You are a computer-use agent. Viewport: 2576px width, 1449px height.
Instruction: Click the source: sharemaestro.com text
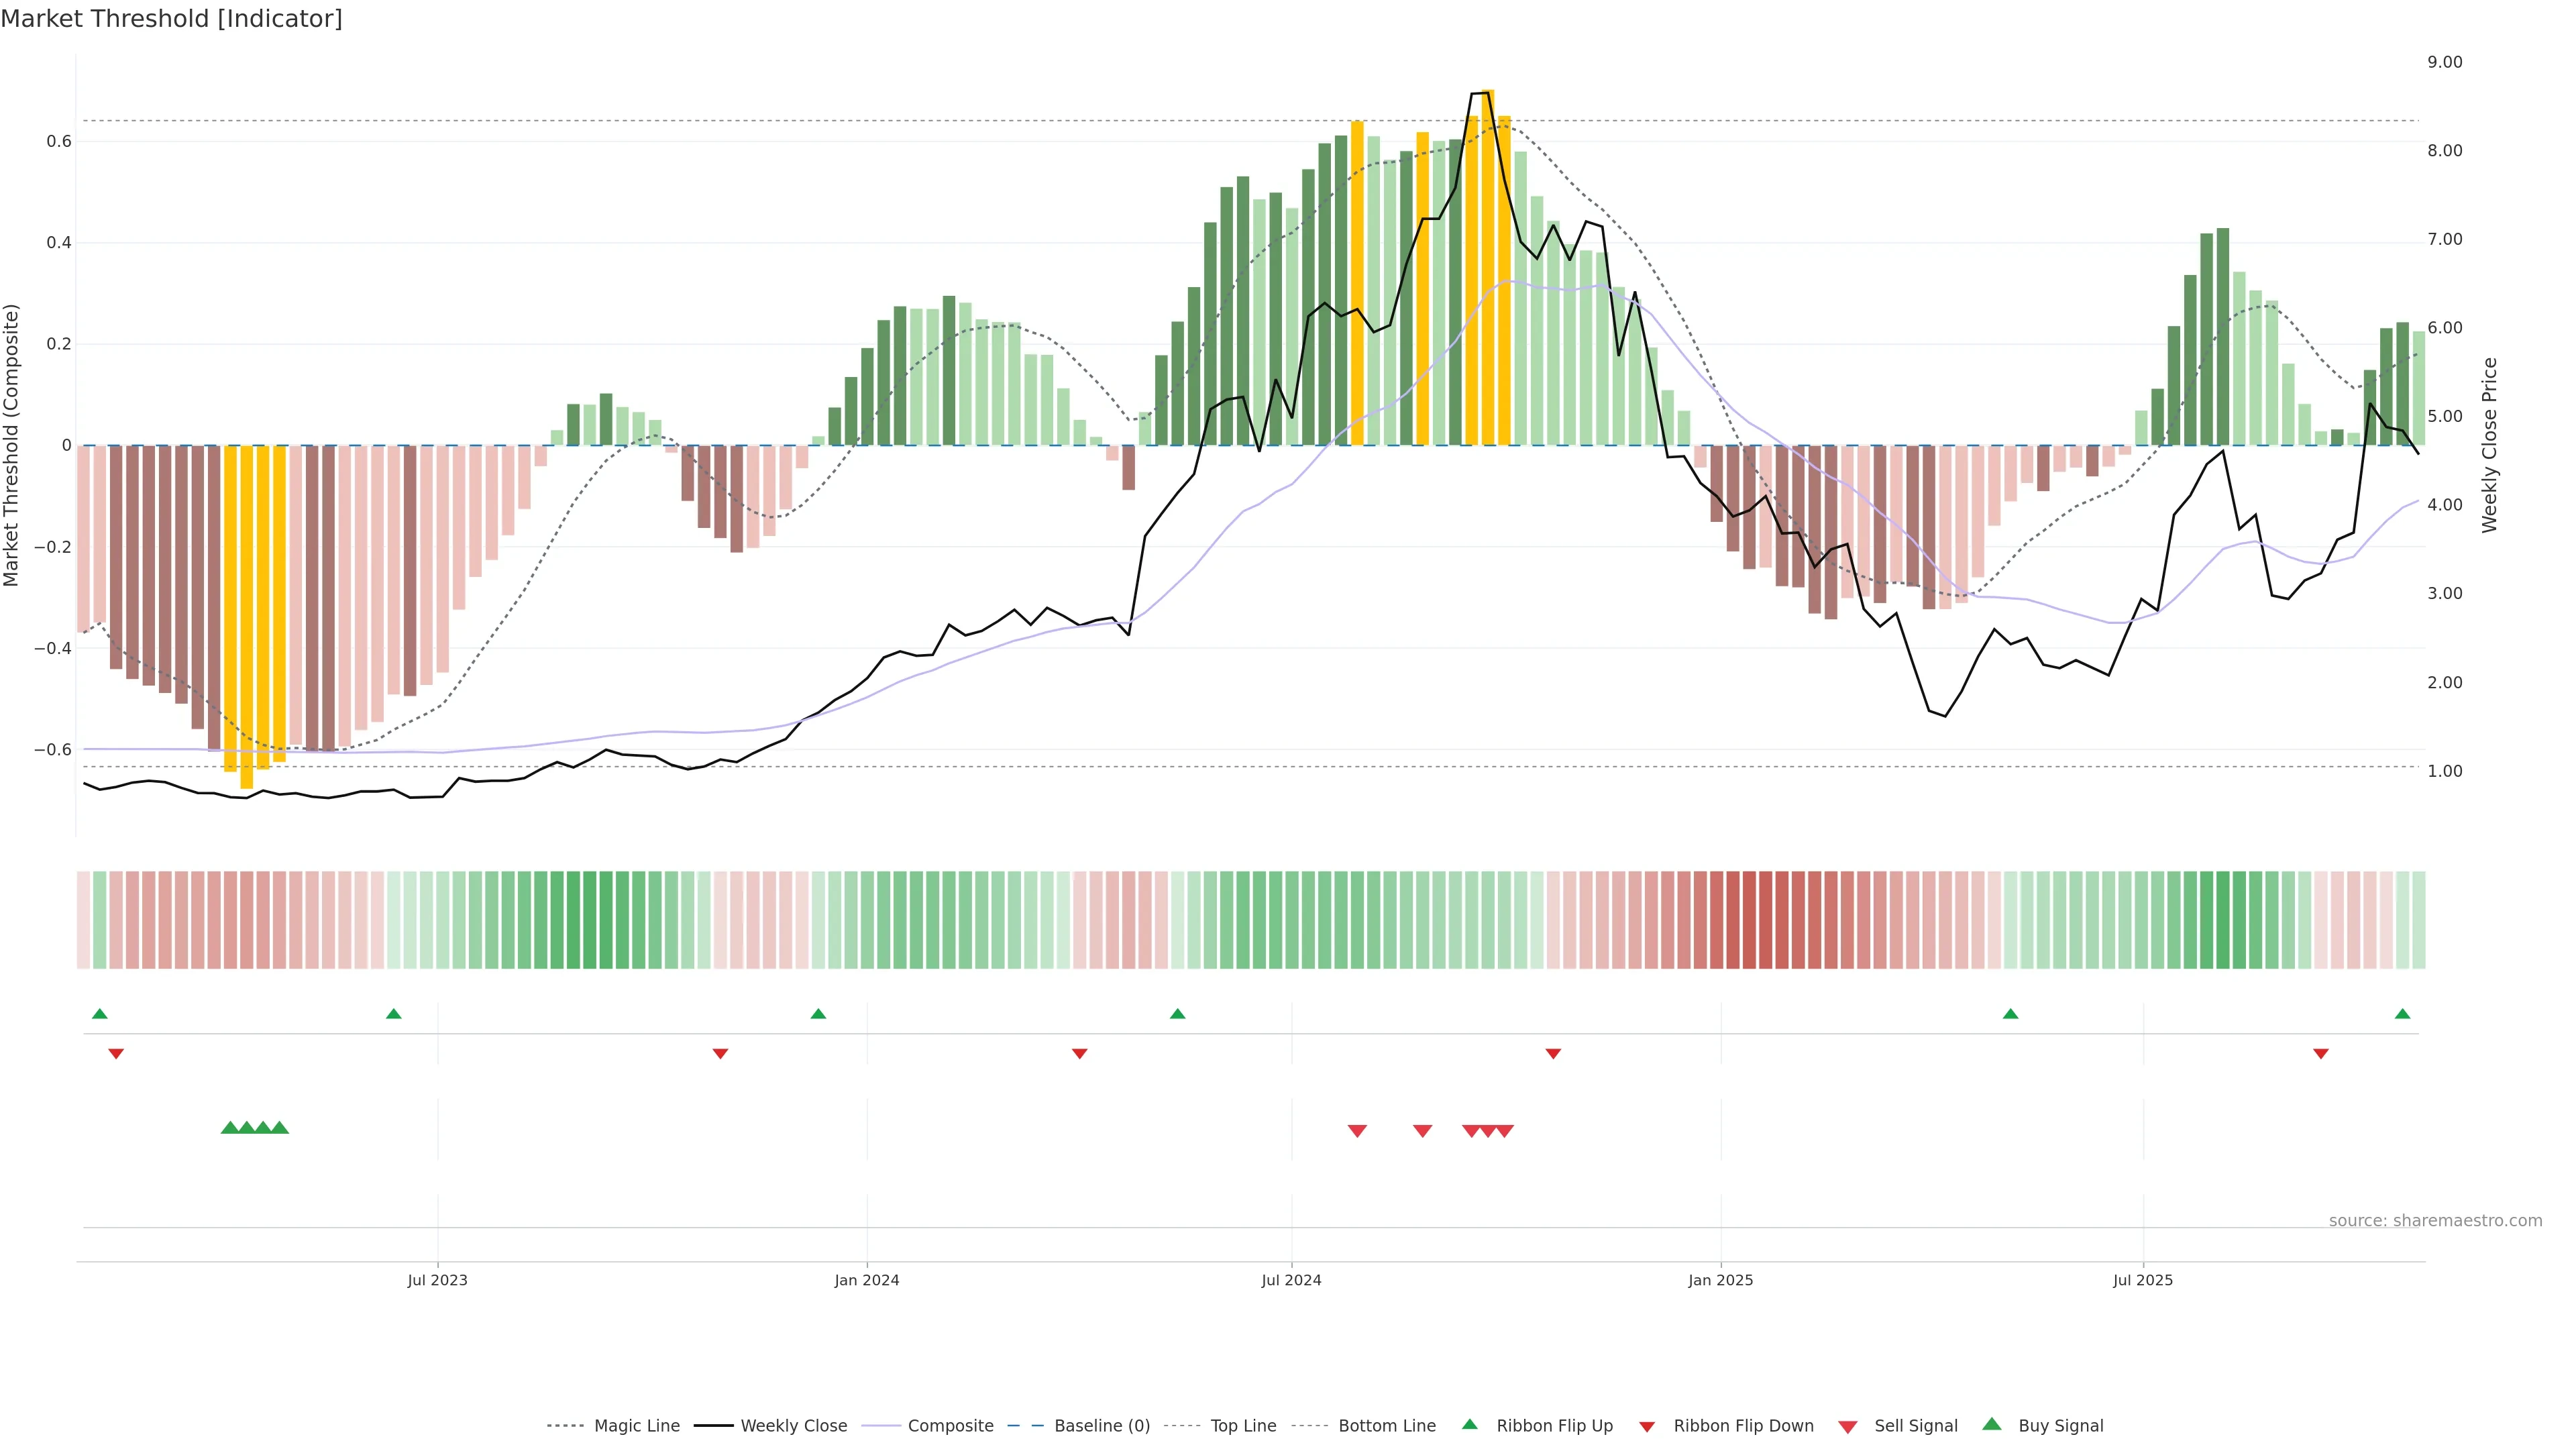[x=2435, y=1221]
